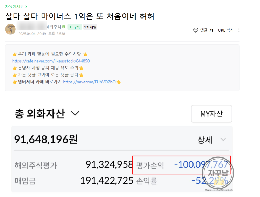Screen dimensions: 260x197
Task: Open the cafe.naver.com/likeusstock/844850 link
Action: [x=51, y=61]
